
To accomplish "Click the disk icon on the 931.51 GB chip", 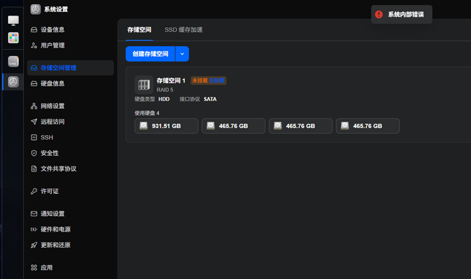I will click(x=144, y=126).
